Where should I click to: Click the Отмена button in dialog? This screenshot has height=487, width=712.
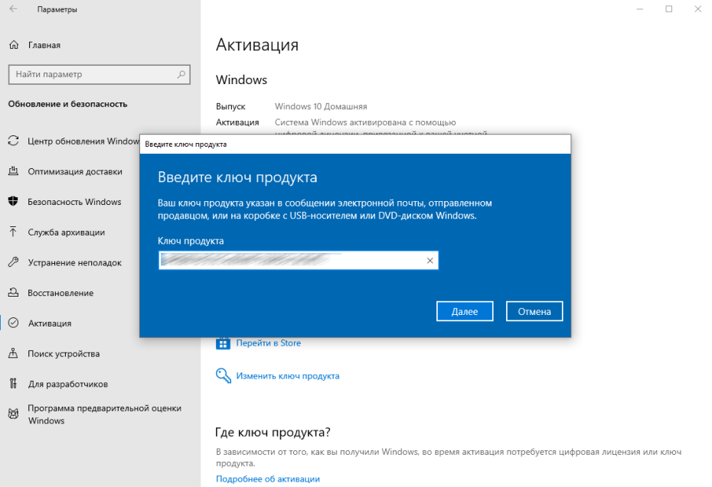(534, 311)
